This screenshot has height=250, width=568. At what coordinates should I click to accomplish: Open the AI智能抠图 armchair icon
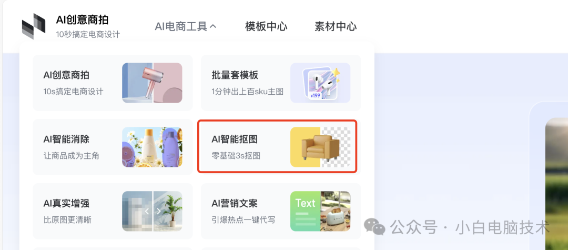click(320, 147)
